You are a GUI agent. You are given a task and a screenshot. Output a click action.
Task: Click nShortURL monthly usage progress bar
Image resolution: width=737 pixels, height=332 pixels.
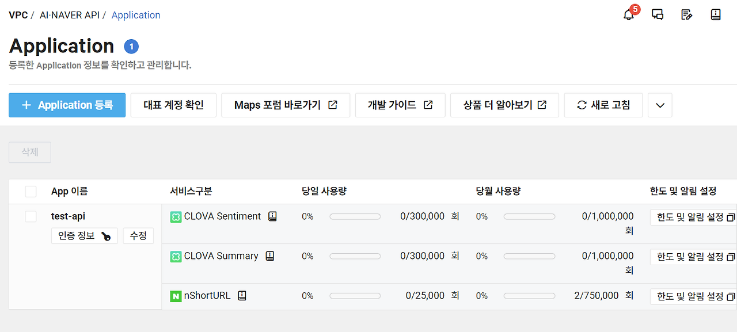coord(529,296)
